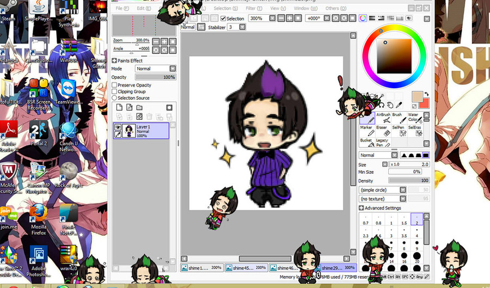
Task: Click the Min Size value field
Action: pyautogui.click(x=405, y=172)
